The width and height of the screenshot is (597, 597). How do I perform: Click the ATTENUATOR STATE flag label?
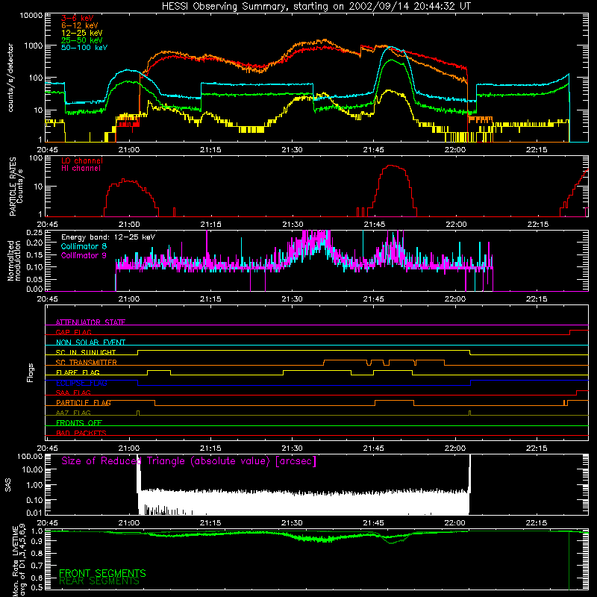(x=90, y=322)
